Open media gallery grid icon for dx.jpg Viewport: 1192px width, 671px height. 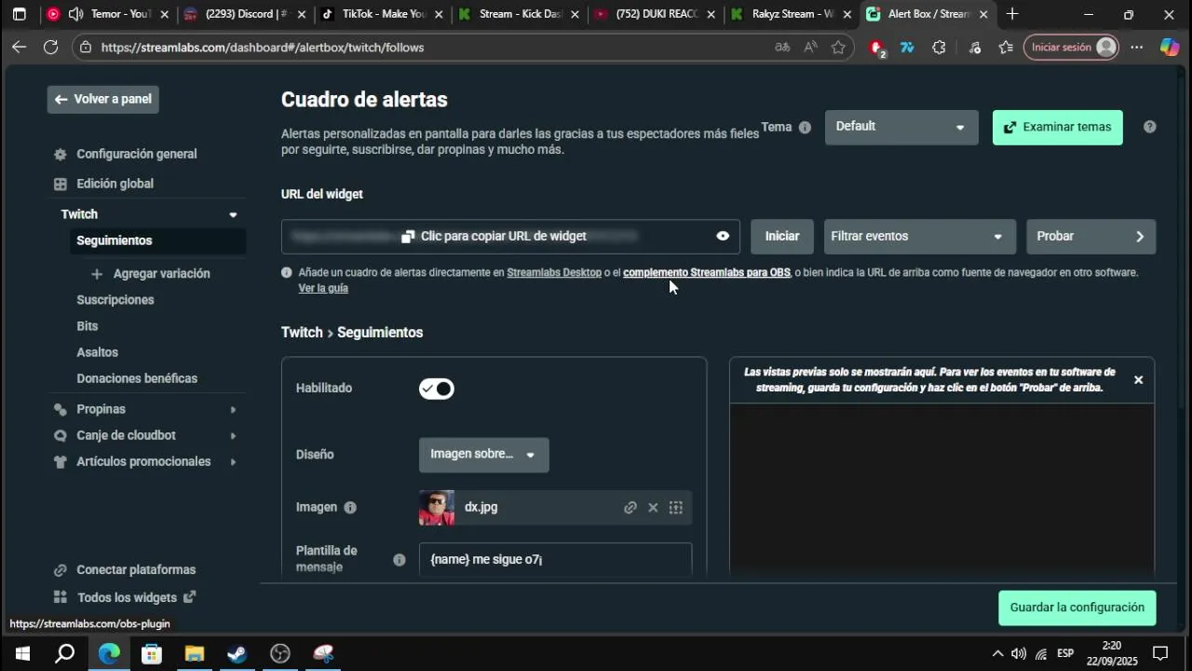click(676, 508)
